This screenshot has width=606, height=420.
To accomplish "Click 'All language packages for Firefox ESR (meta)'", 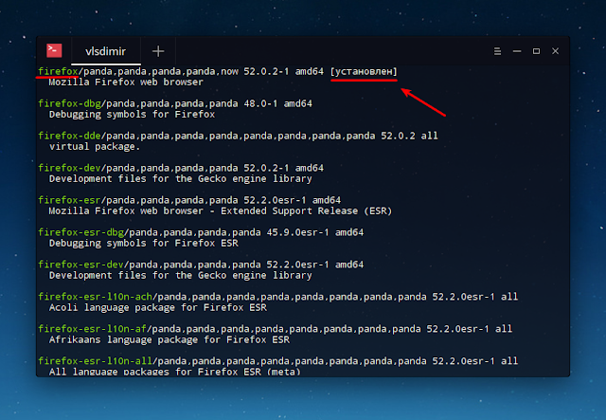I will [x=174, y=372].
